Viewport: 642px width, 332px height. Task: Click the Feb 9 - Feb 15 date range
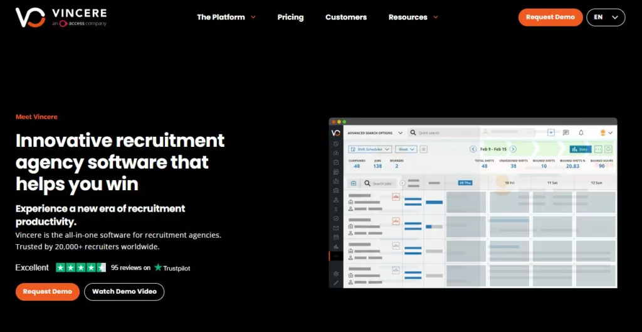(x=493, y=149)
